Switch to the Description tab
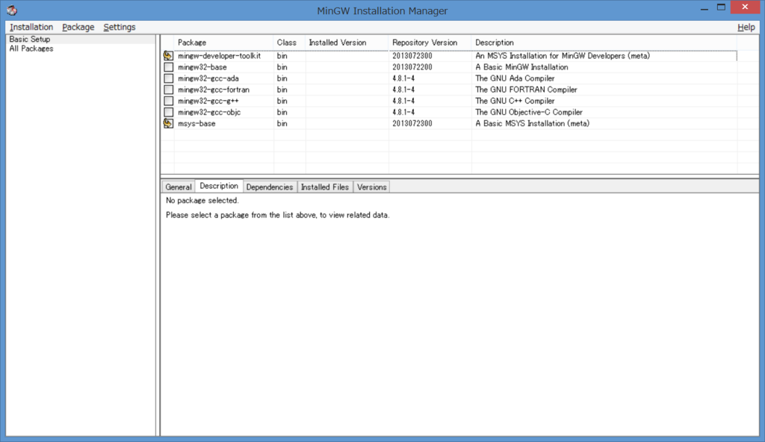Image resolution: width=765 pixels, height=442 pixels. [x=219, y=186]
